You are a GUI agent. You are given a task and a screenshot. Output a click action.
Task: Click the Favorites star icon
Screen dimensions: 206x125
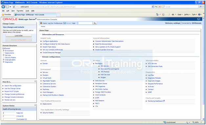[3, 14]
